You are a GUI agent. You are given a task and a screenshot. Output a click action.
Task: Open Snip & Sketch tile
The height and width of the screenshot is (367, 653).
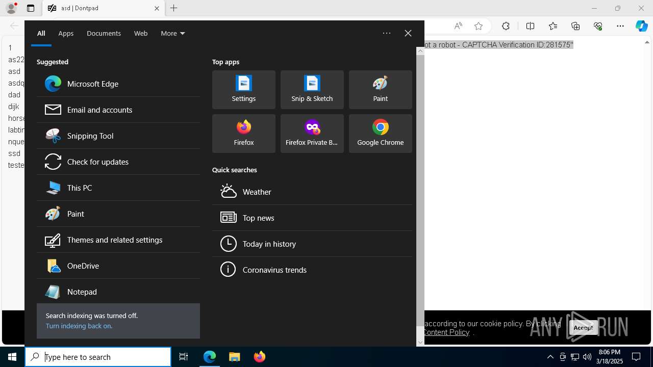(312, 90)
